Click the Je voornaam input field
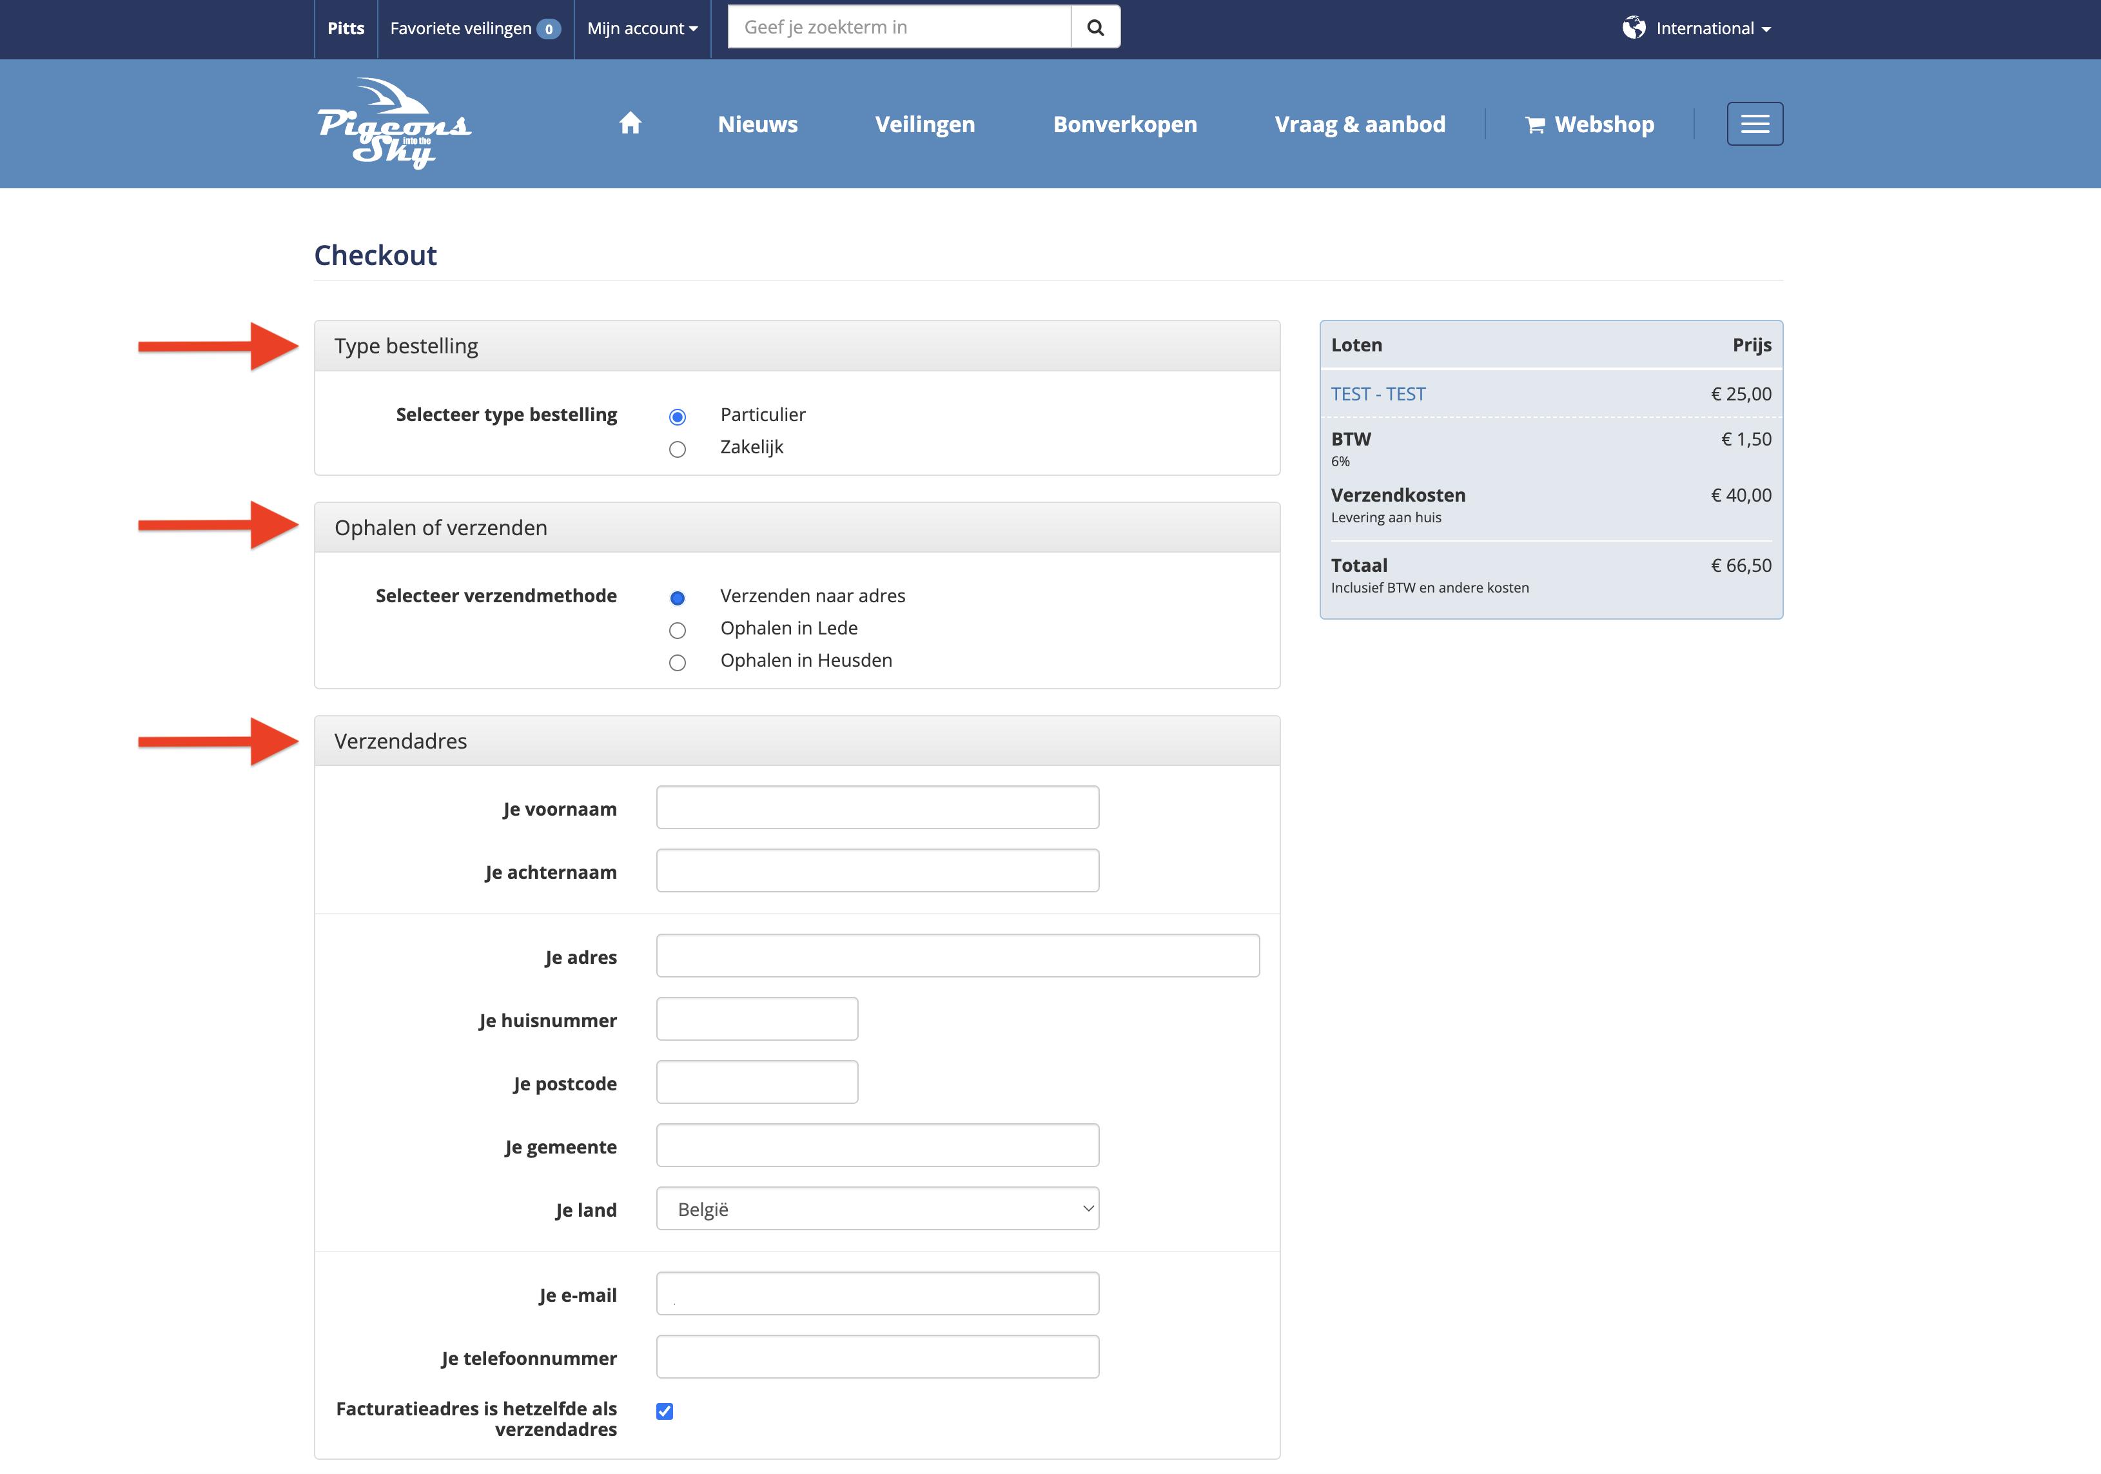 click(x=875, y=808)
